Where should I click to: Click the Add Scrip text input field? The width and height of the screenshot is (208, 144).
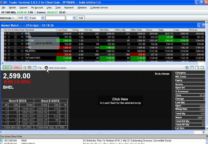coord(55,18)
